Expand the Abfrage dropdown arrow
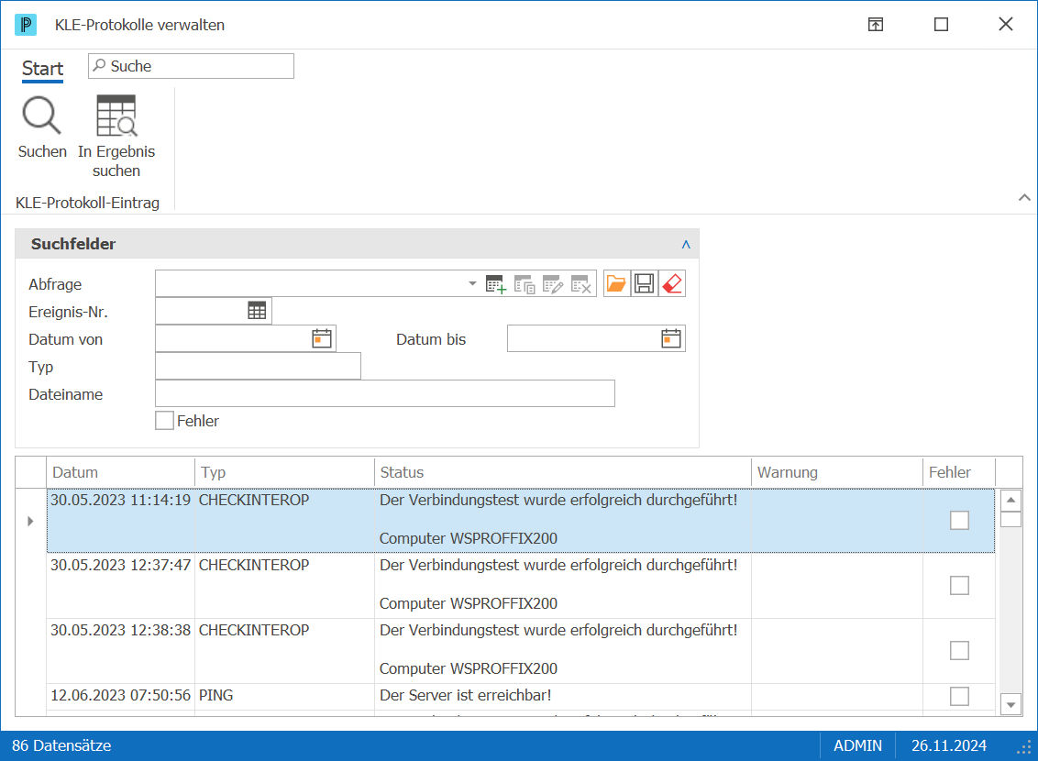 coord(472,284)
